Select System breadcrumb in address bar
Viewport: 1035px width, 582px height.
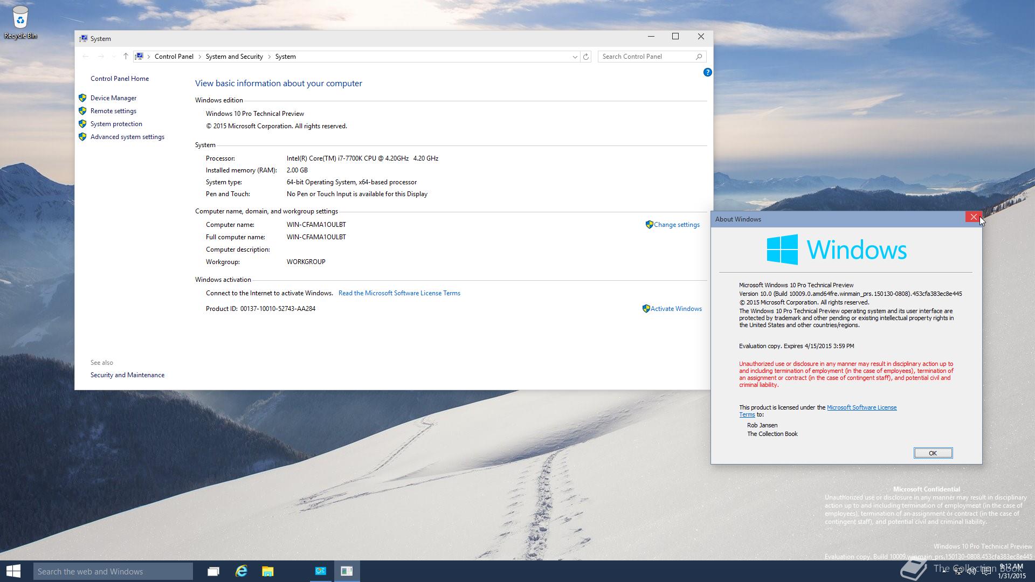click(x=285, y=57)
